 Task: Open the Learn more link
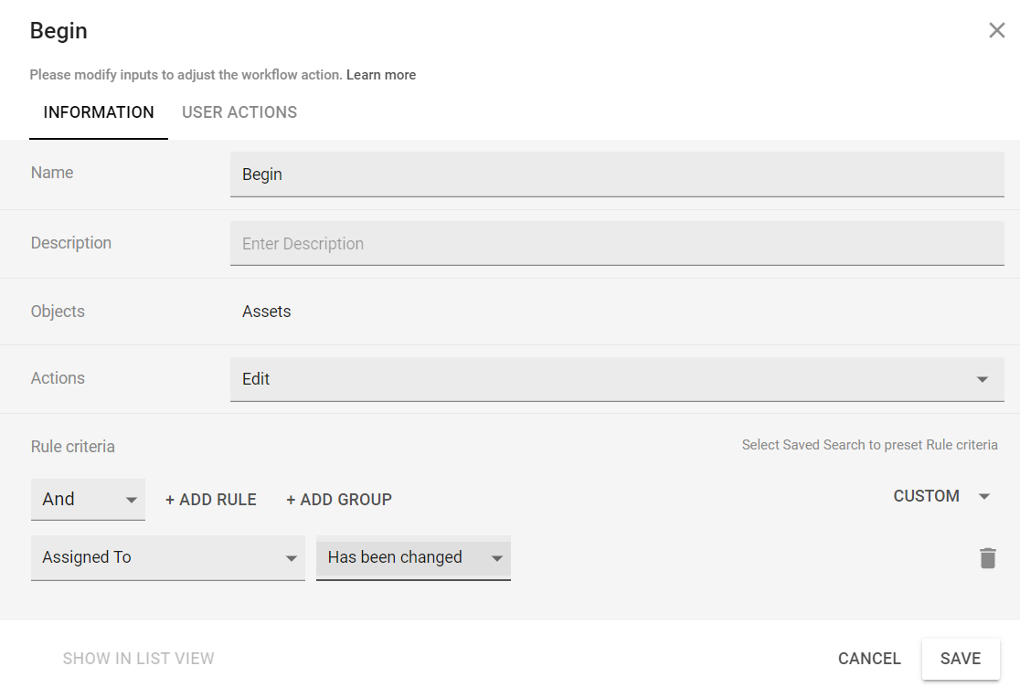[380, 75]
